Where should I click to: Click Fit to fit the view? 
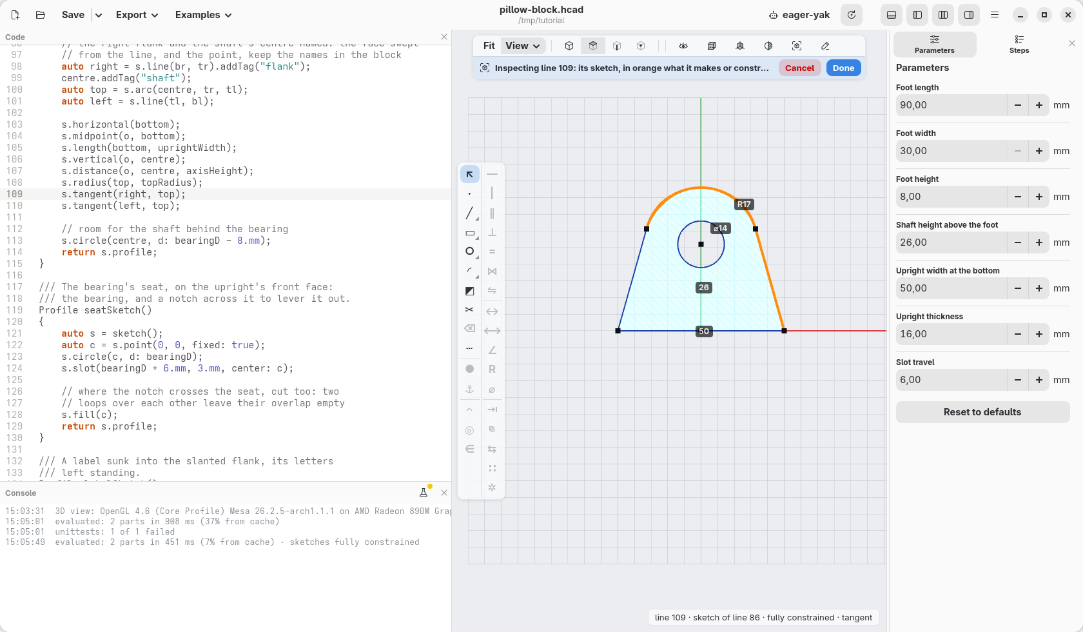click(x=489, y=46)
